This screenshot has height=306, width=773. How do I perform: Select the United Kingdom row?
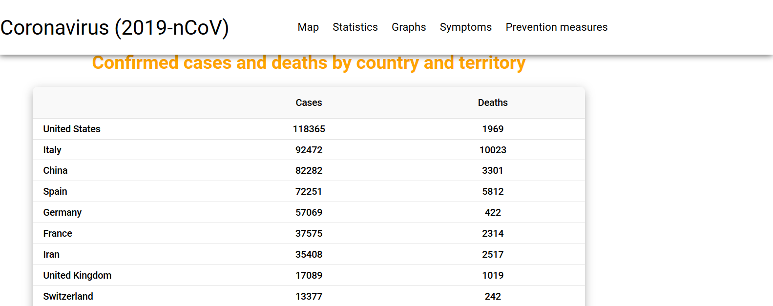pyautogui.click(x=309, y=275)
